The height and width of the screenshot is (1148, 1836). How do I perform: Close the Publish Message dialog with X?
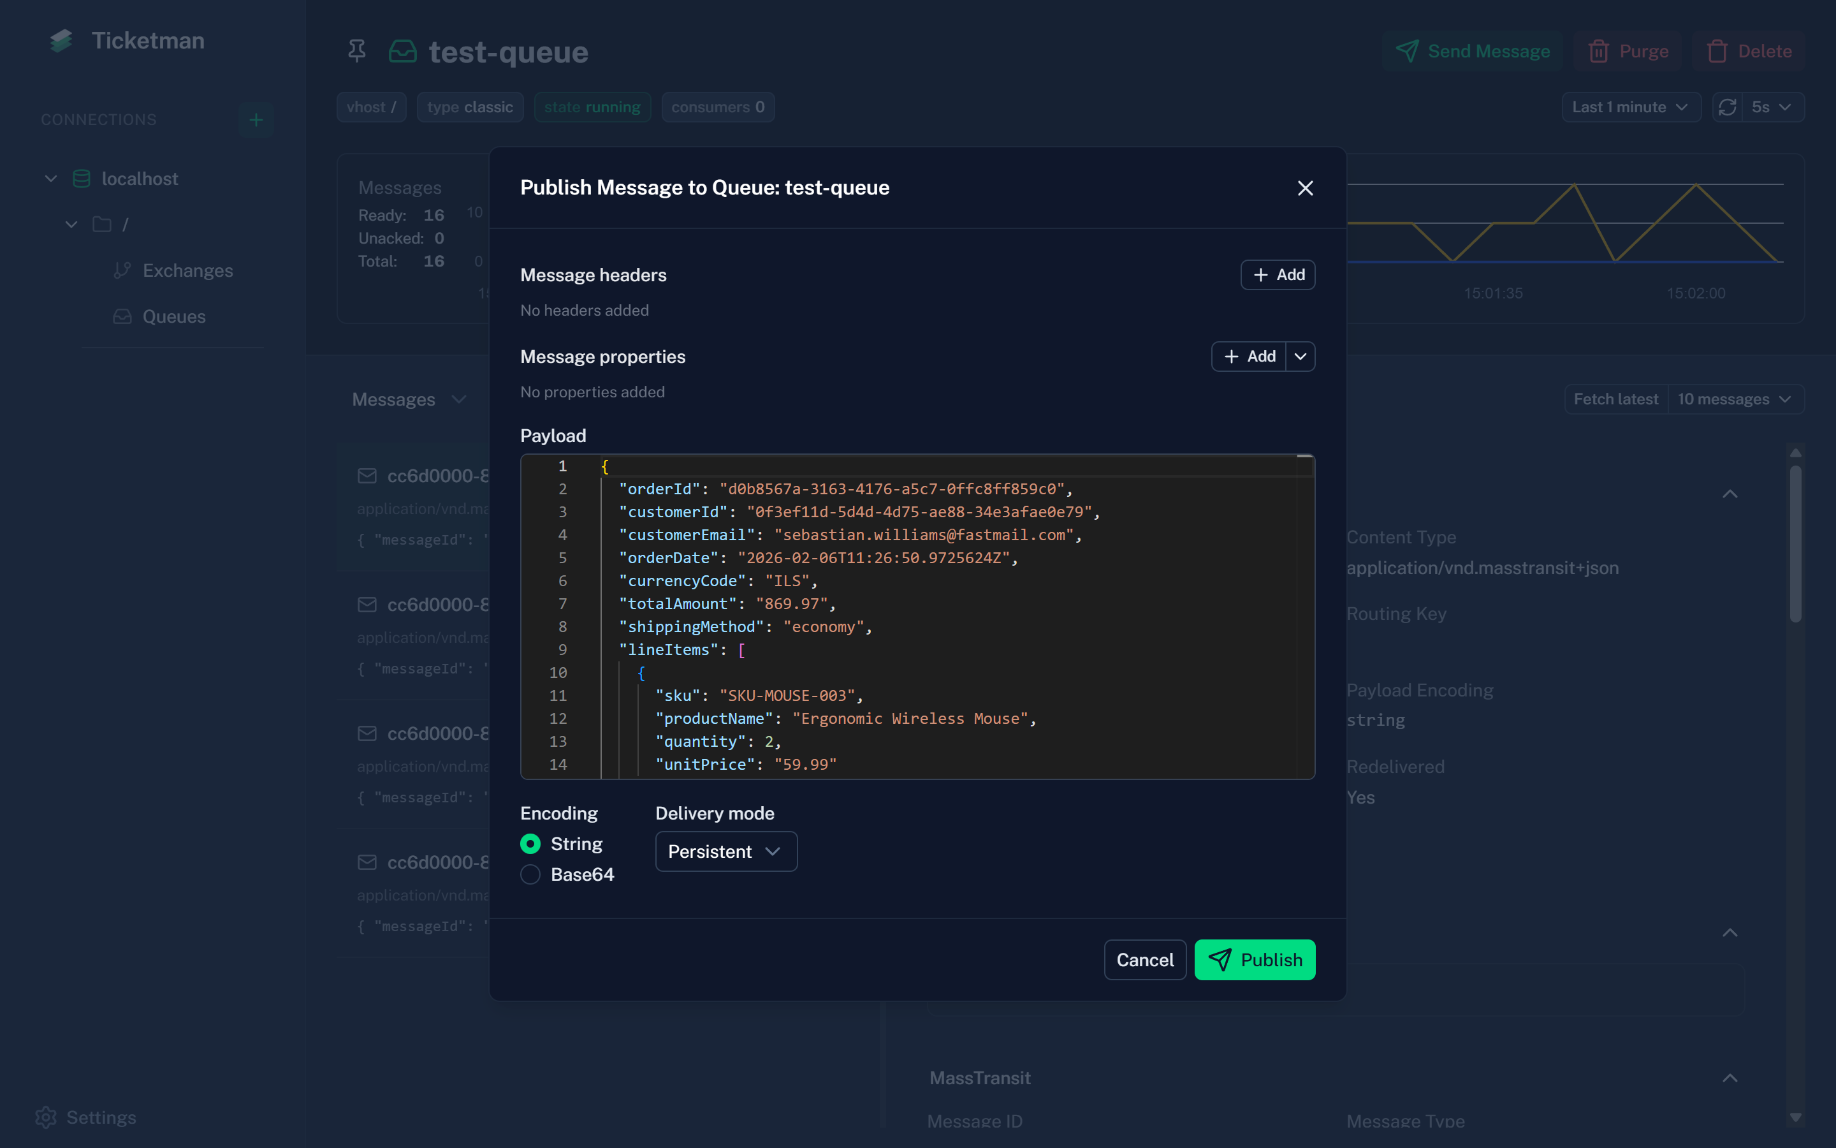[1305, 188]
